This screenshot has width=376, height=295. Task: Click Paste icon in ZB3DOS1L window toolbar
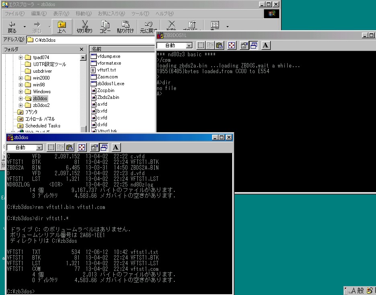click(x=219, y=45)
